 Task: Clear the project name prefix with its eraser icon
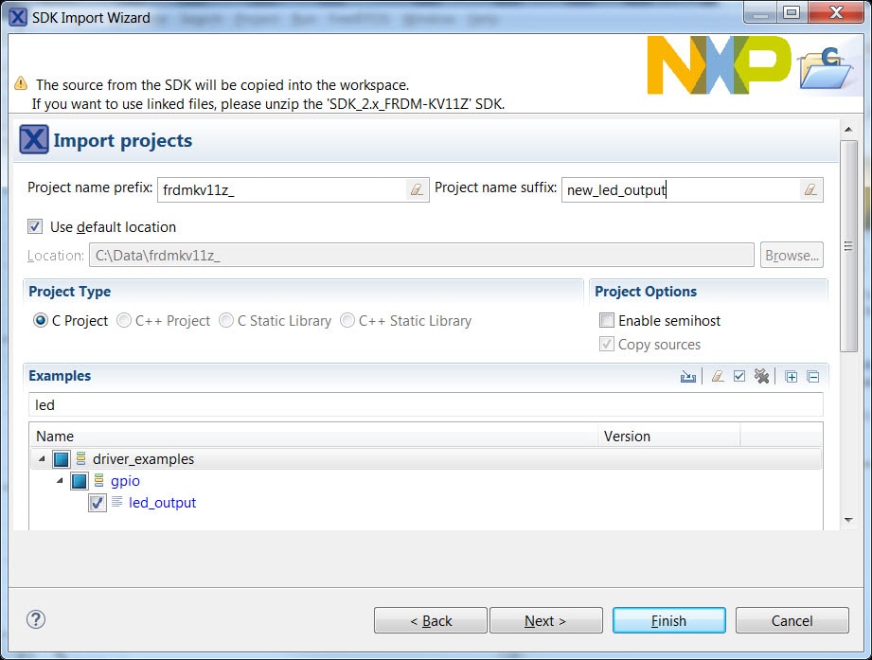coord(416,189)
